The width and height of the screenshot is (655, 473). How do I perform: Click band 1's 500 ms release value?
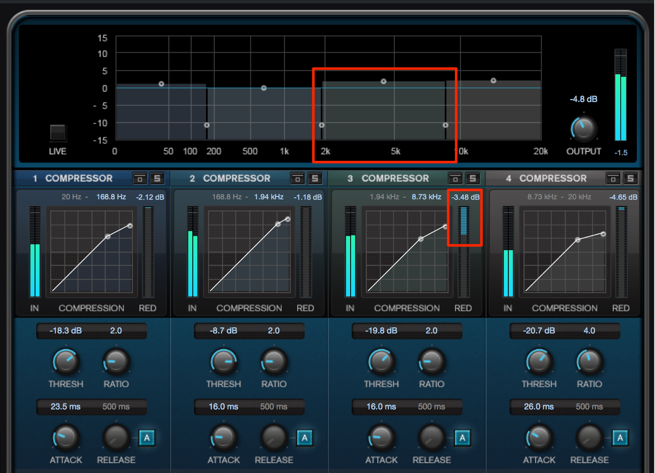(116, 407)
